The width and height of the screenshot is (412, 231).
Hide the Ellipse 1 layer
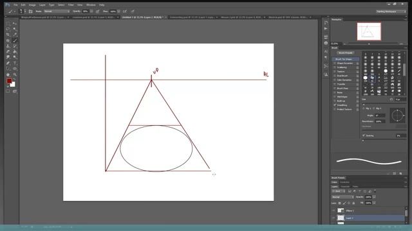(x=333, y=210)
